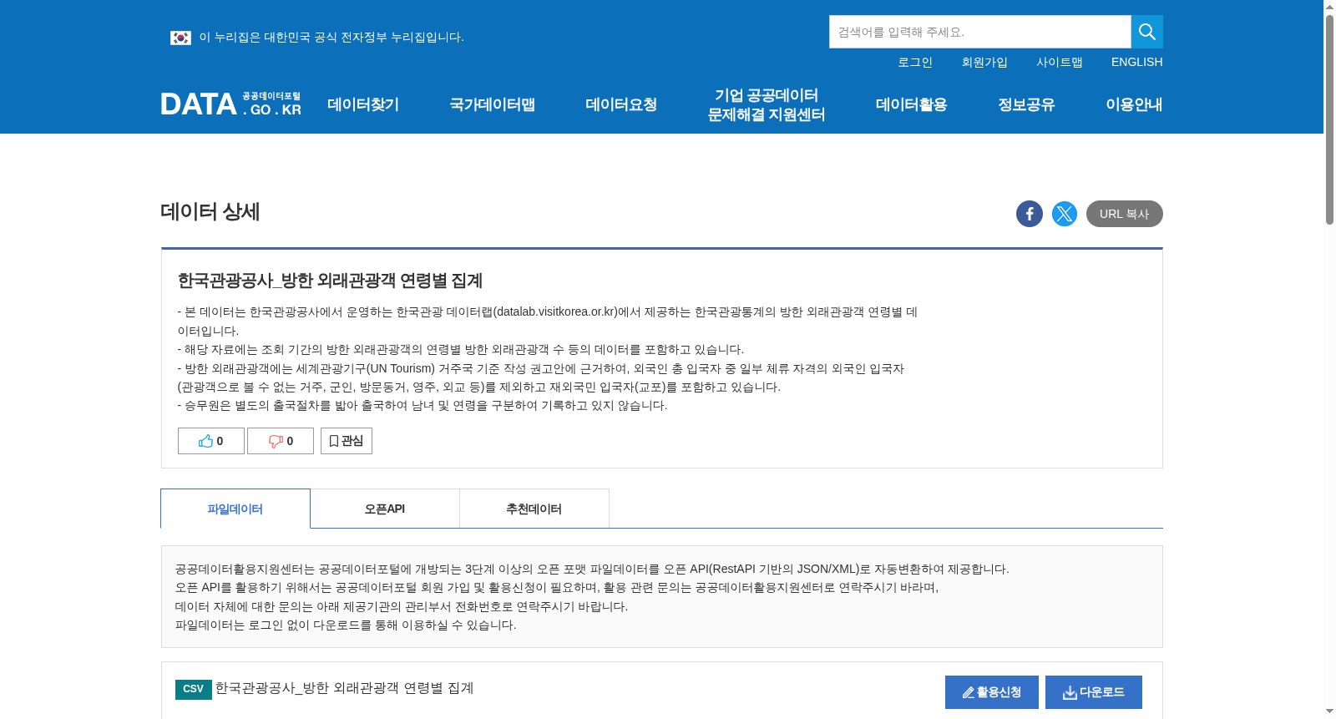
Task: Click thumbs-down dislike button
Action: click(x=281, y=441)
